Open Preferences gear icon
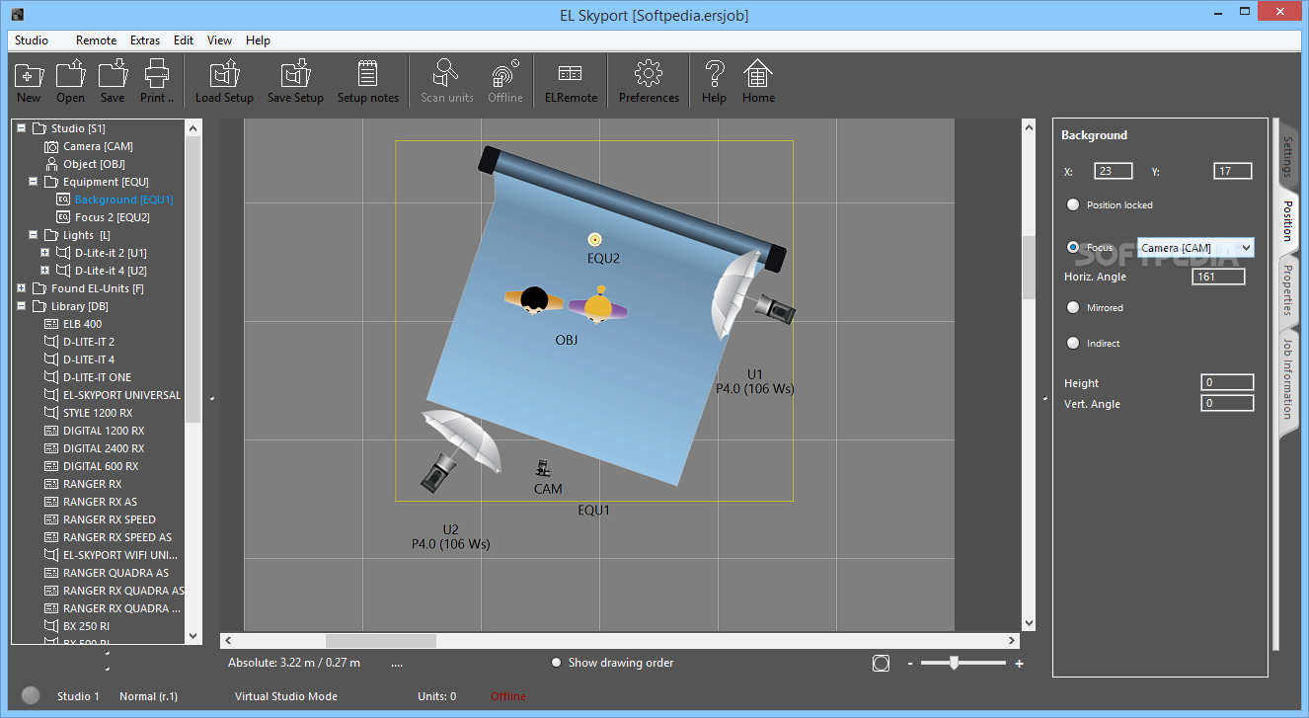 coord(649,81)
